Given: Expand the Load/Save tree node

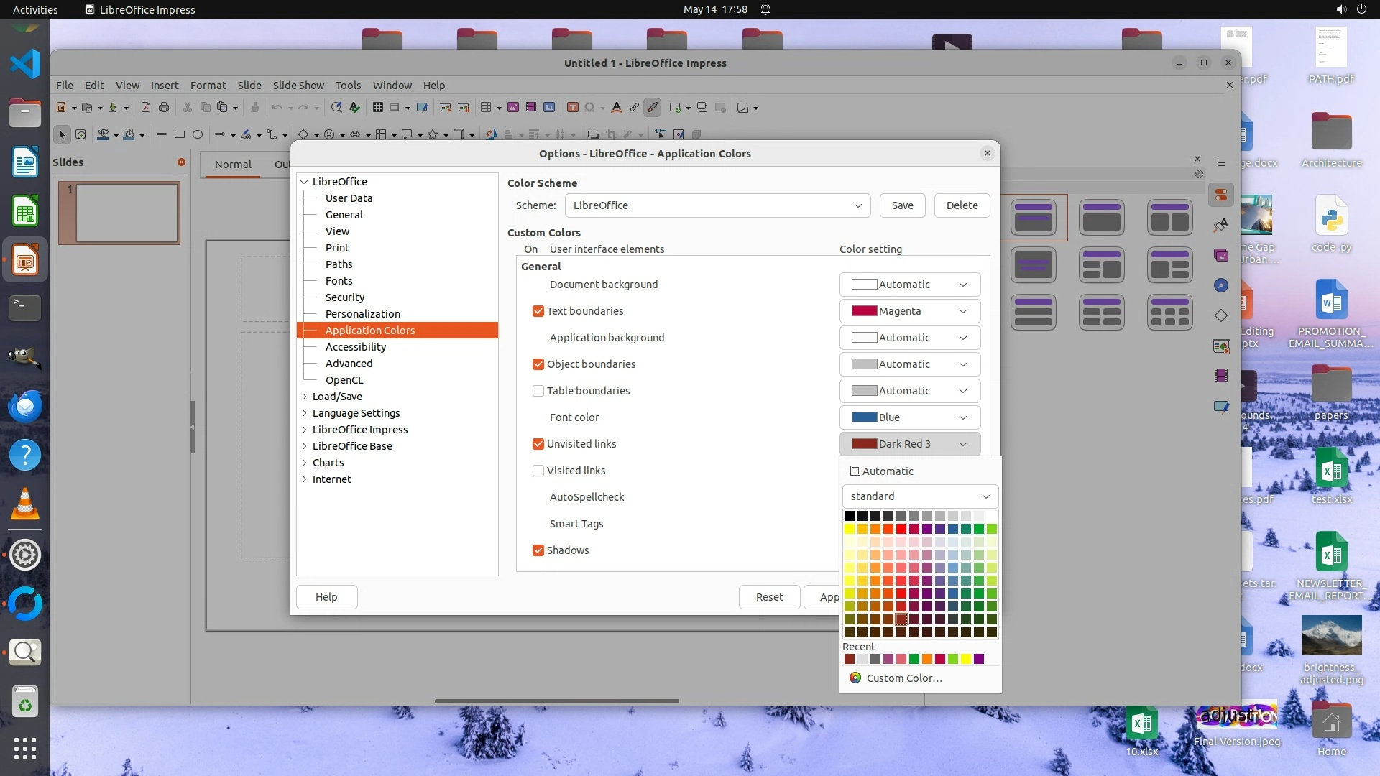Looking at the screenshot, I should pos(305,397).
